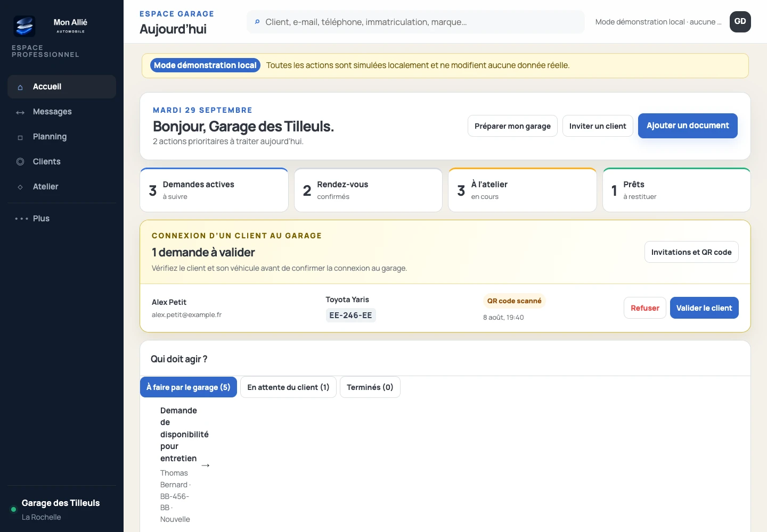The image size is (767, 532).
Task: Click the home icon beside Accueil
Action: pos(20,87)
